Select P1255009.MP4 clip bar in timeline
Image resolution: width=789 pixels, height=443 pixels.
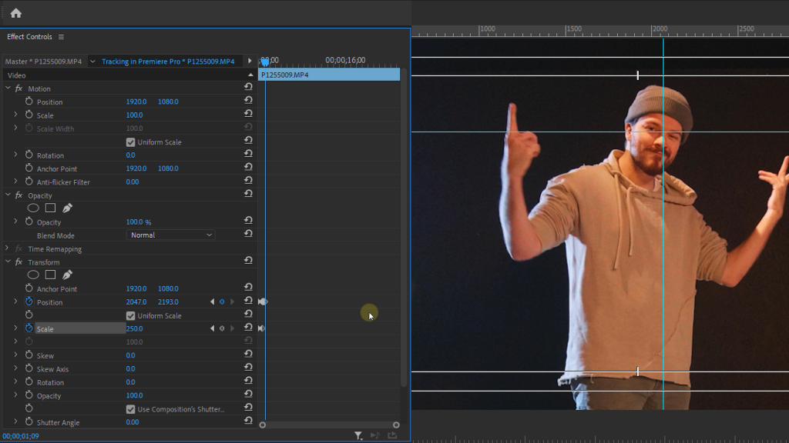tap(329, 75)
